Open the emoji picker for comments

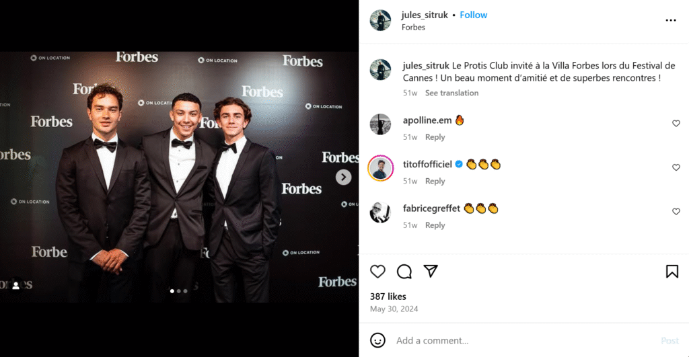(x=378, y=340)
